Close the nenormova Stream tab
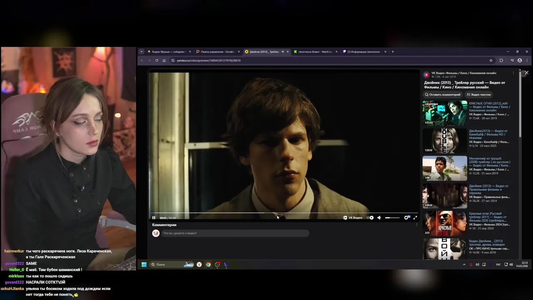The image size is (533, 300). pos(336,52)
